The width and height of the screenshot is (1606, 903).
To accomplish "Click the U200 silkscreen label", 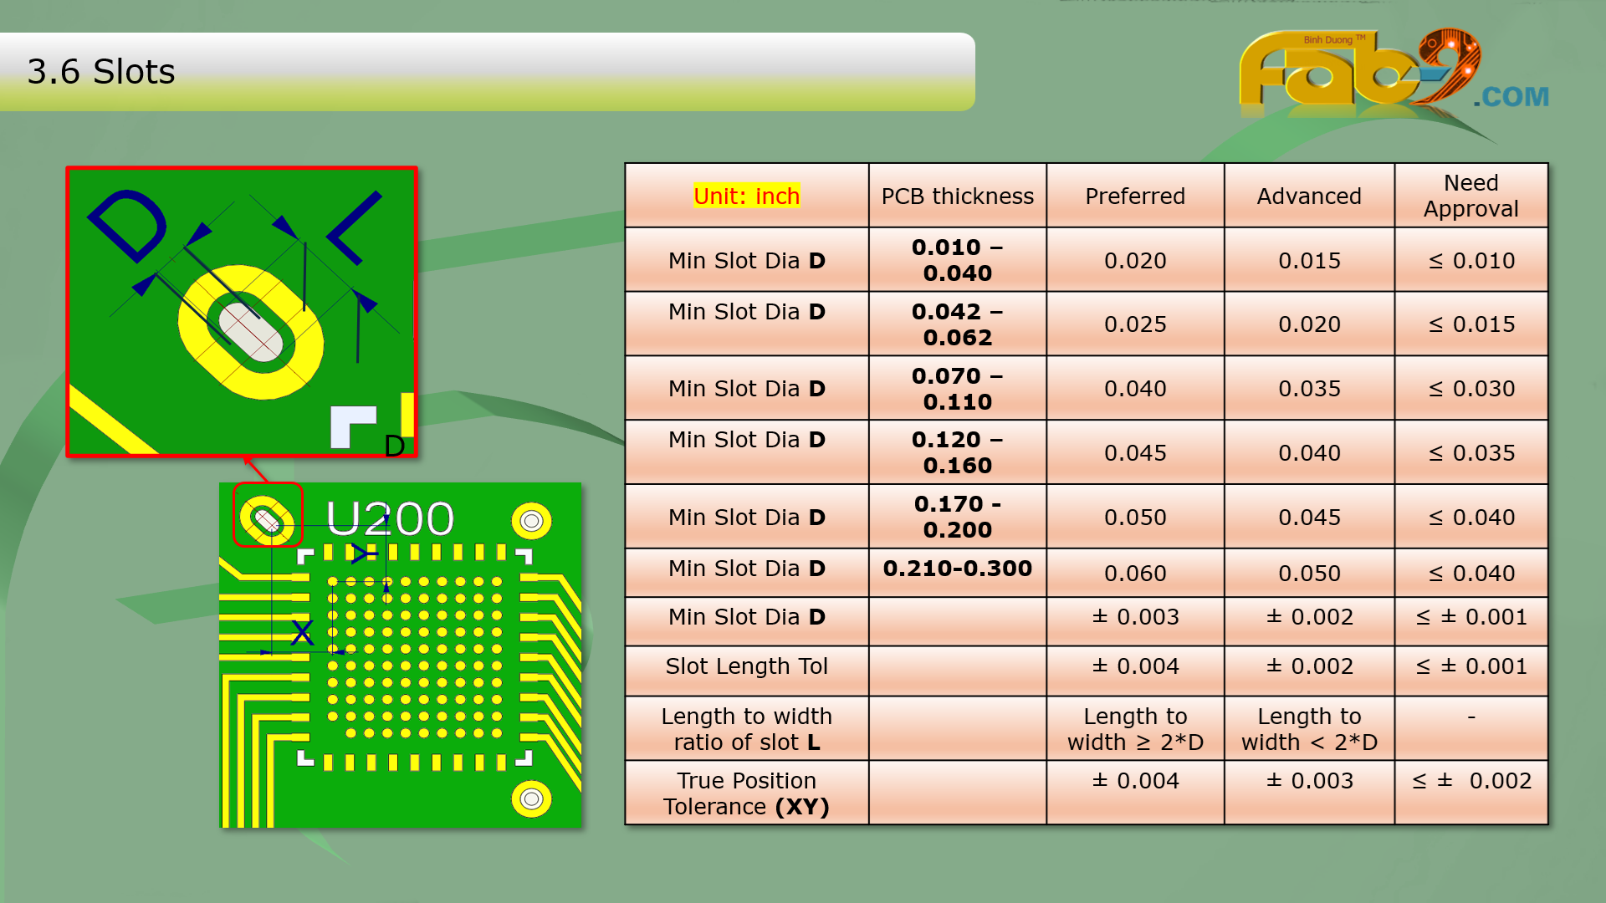I will pos(390,518).
